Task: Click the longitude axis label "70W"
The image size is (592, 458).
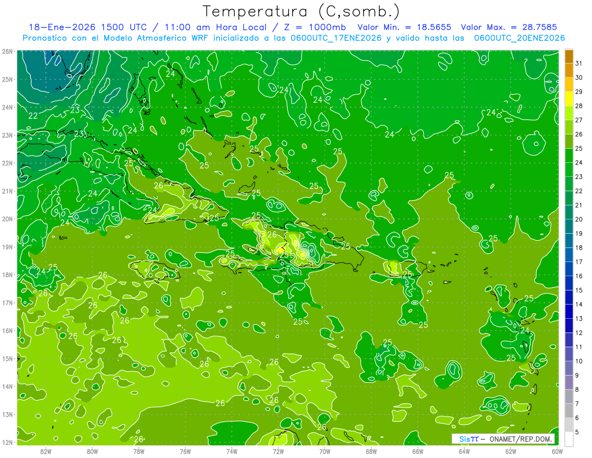Action: 325,451
